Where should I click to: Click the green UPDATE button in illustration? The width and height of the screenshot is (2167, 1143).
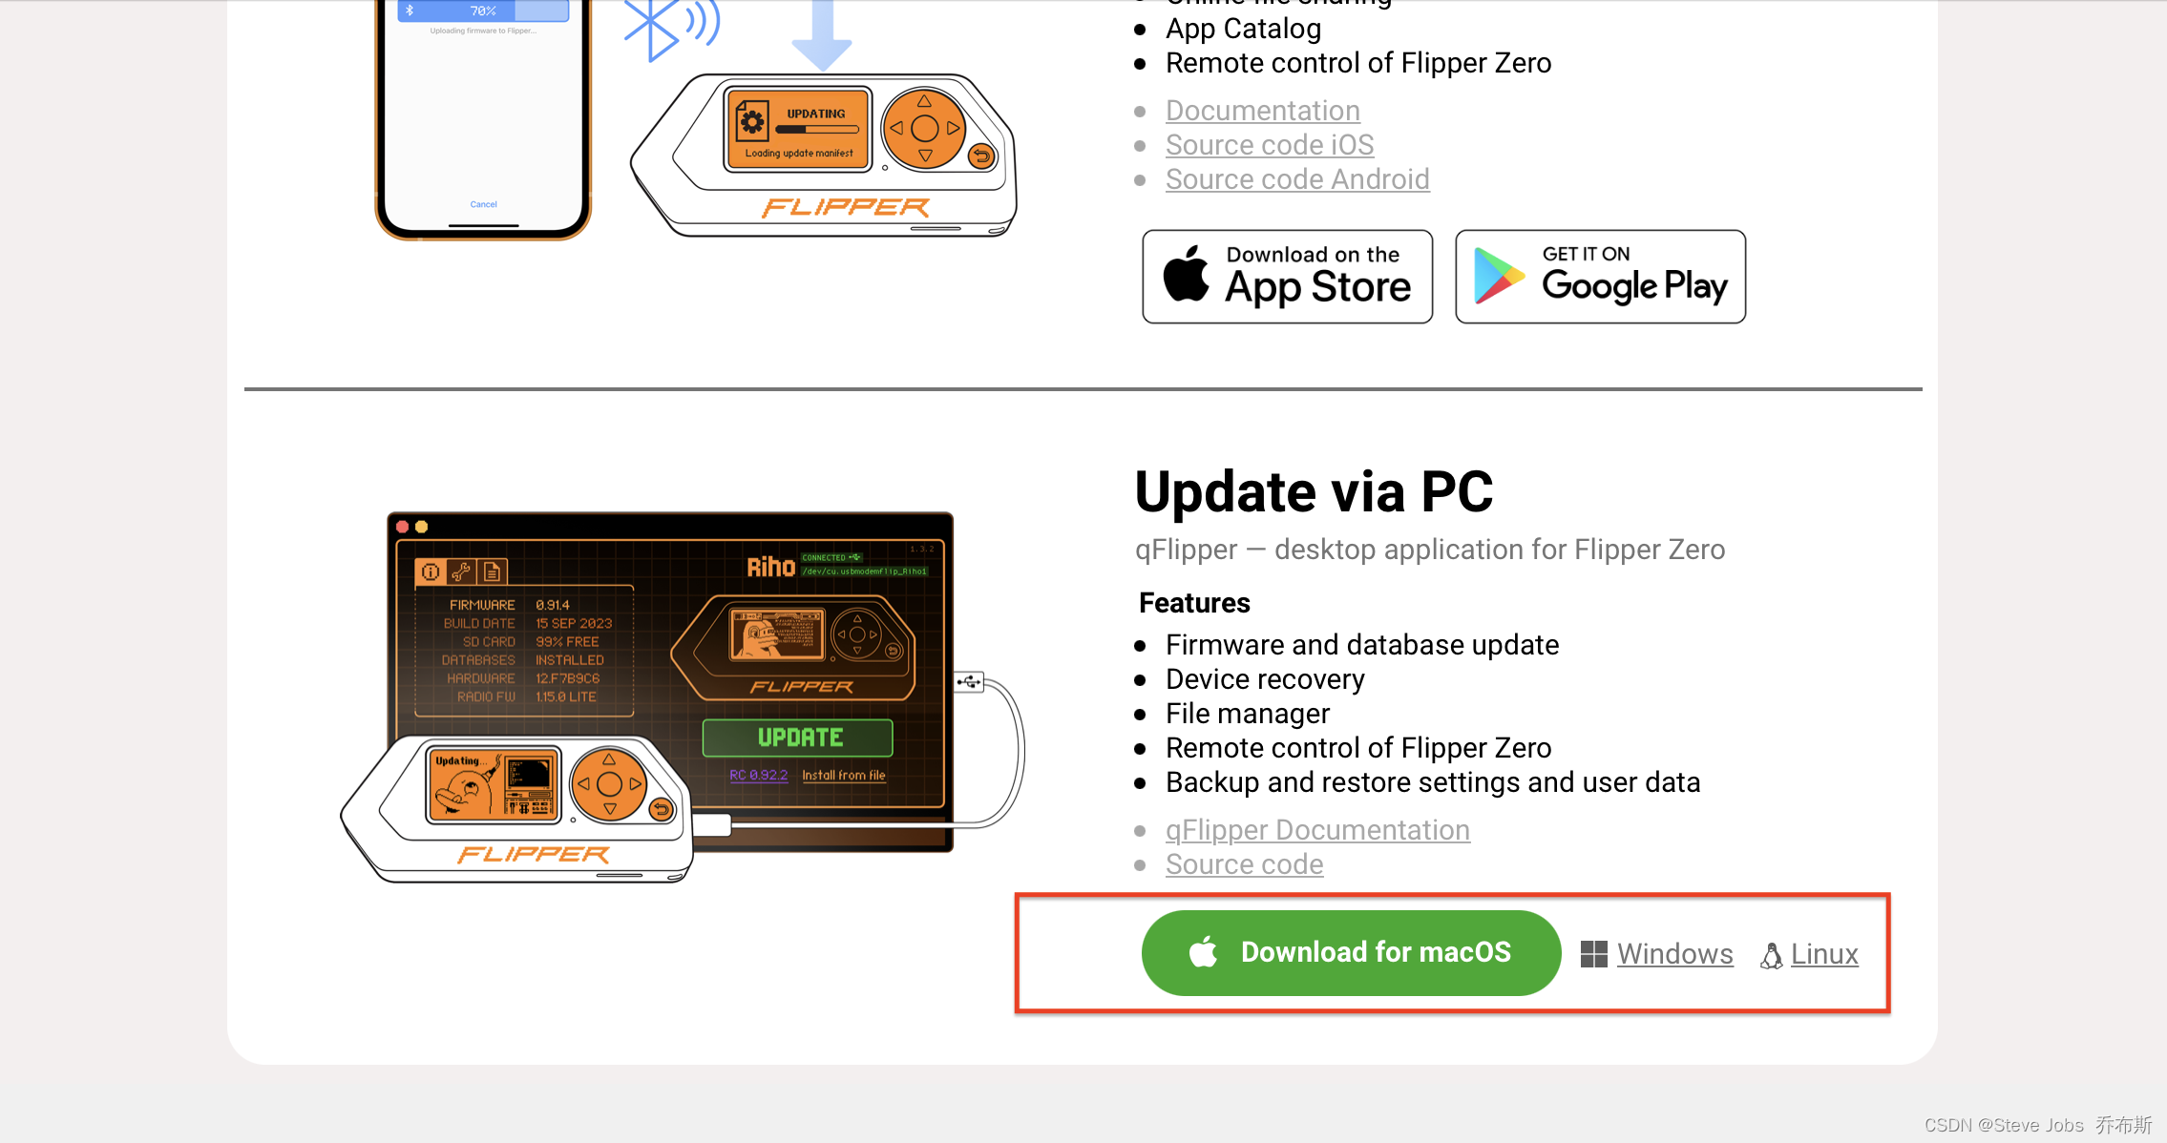pyautogui.click(x=798, y=738)
